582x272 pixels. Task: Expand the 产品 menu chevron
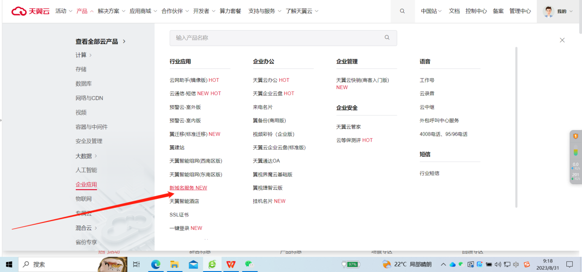click(92, 11)
